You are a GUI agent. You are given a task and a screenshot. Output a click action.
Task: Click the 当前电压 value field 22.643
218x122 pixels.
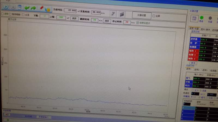point(70,11)
